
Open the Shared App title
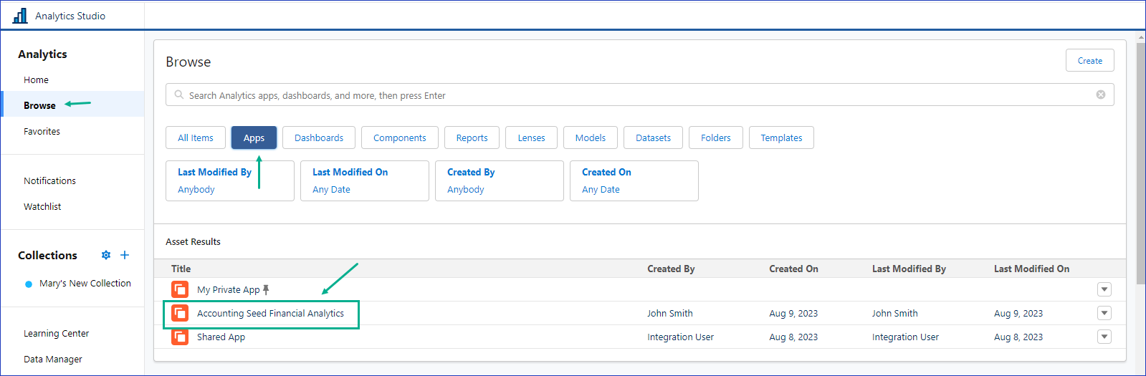point(221,337)
